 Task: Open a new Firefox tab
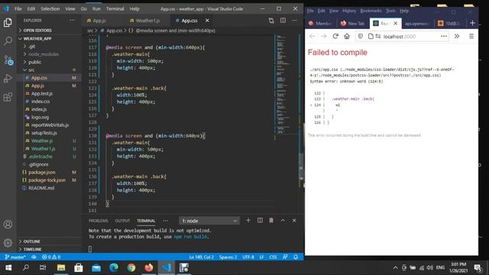(472, 23)
